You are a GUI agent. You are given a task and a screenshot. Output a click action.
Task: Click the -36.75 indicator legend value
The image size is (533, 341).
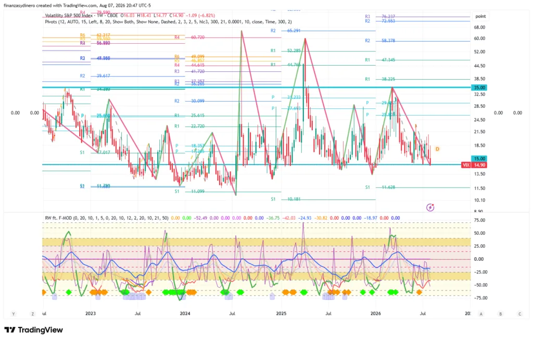[273, 218]
